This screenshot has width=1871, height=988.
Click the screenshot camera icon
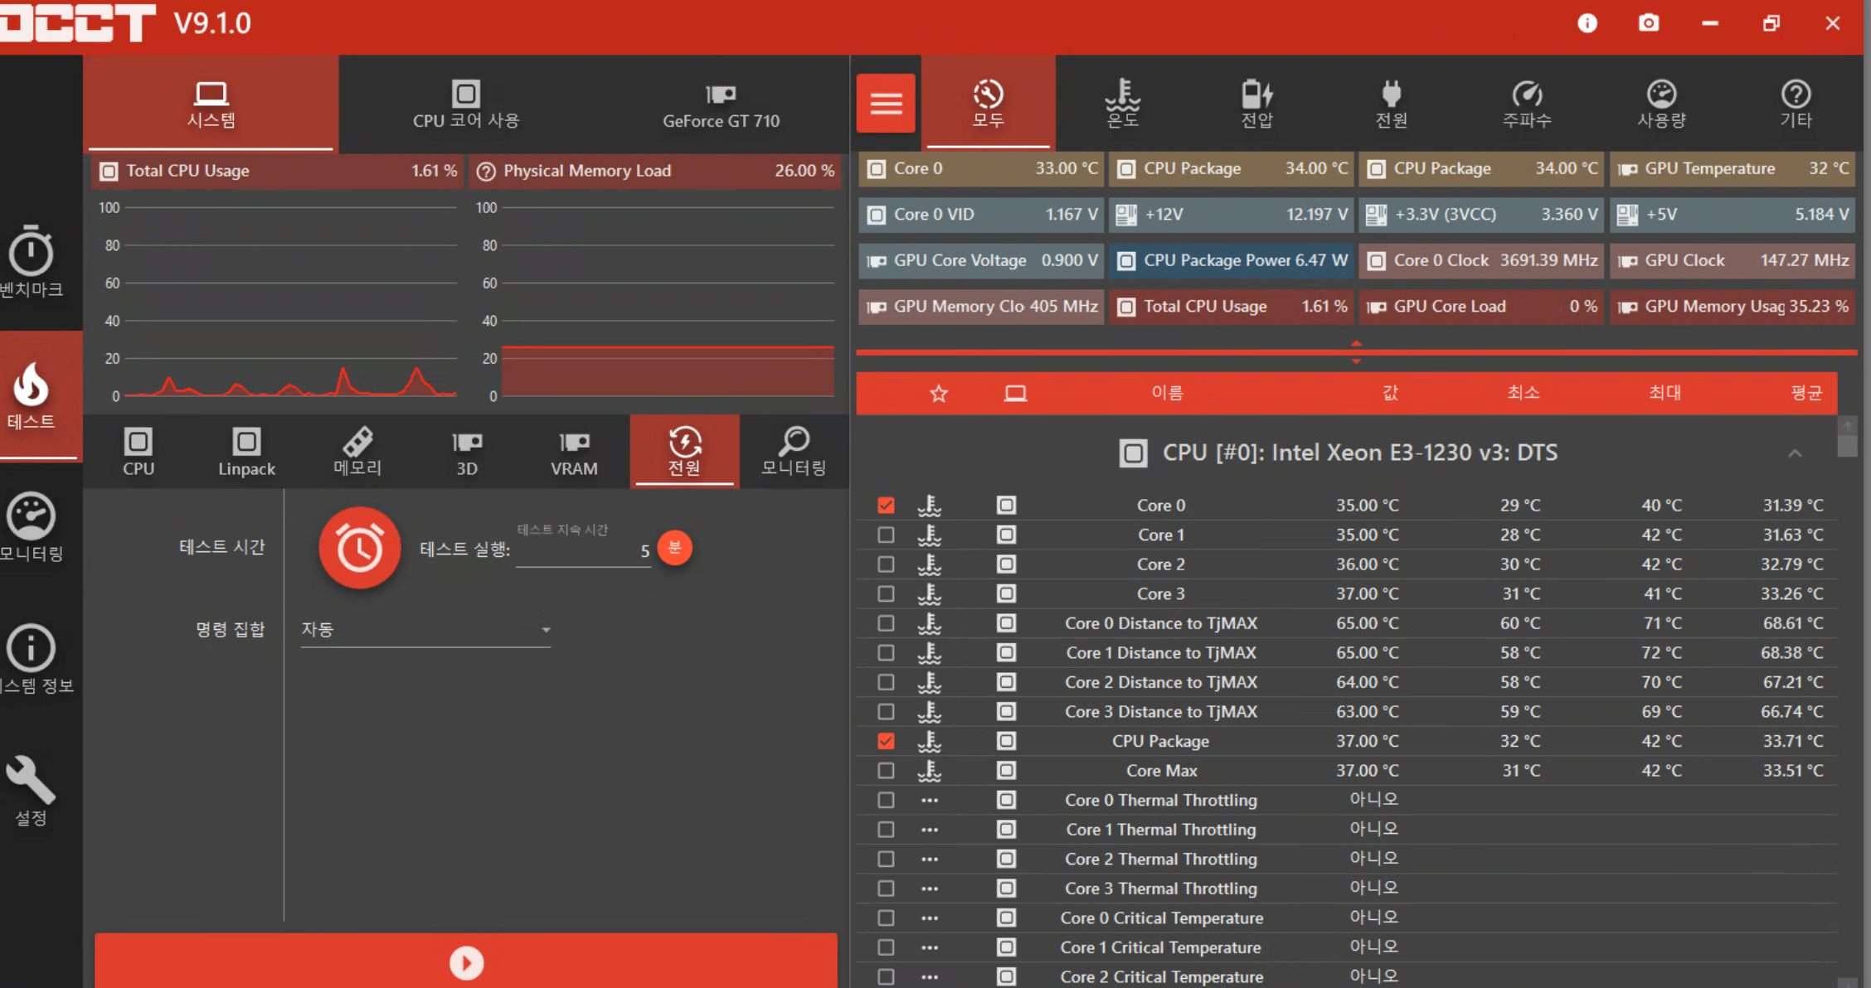[1649, 23]
